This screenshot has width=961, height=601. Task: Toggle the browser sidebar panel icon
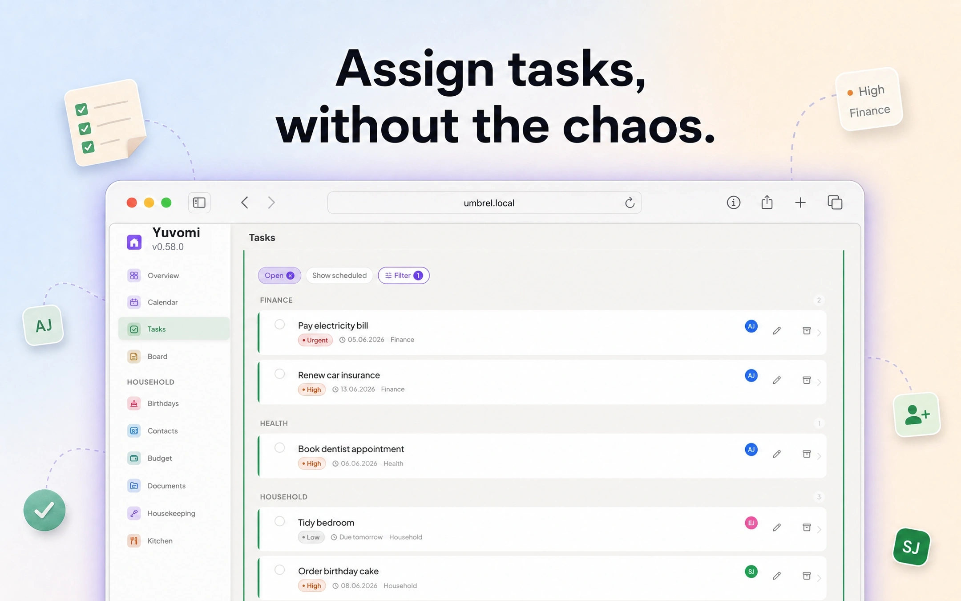click(x=199, y=203)
